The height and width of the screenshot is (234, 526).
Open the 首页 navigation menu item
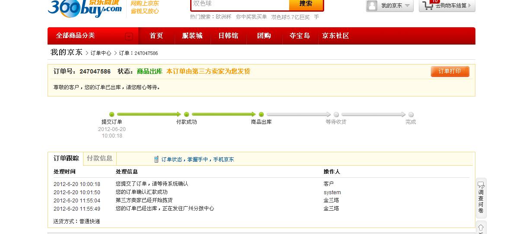pos(156,36)
